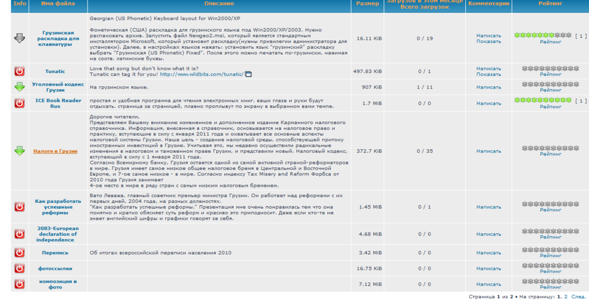Click Показать comments in Tunatic row

488,74
